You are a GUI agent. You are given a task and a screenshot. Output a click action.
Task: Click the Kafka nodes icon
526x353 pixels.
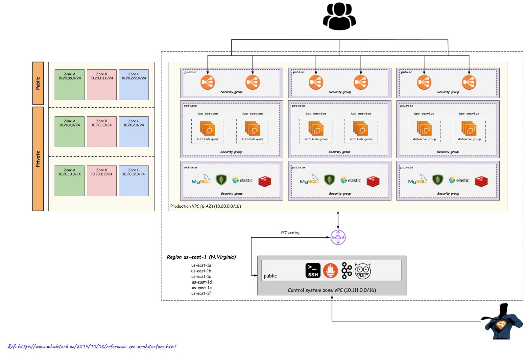[347, 271]
